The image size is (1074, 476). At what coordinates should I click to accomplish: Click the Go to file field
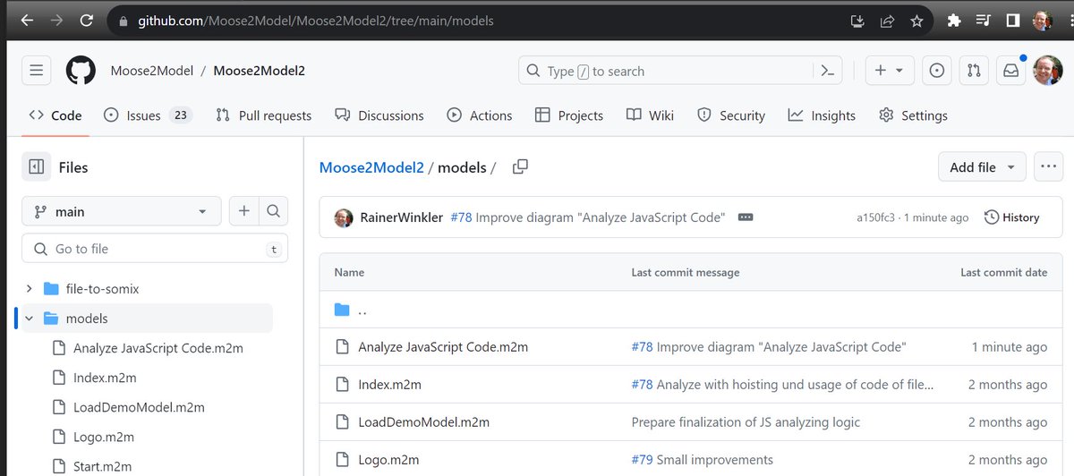[x=155, y=249]
